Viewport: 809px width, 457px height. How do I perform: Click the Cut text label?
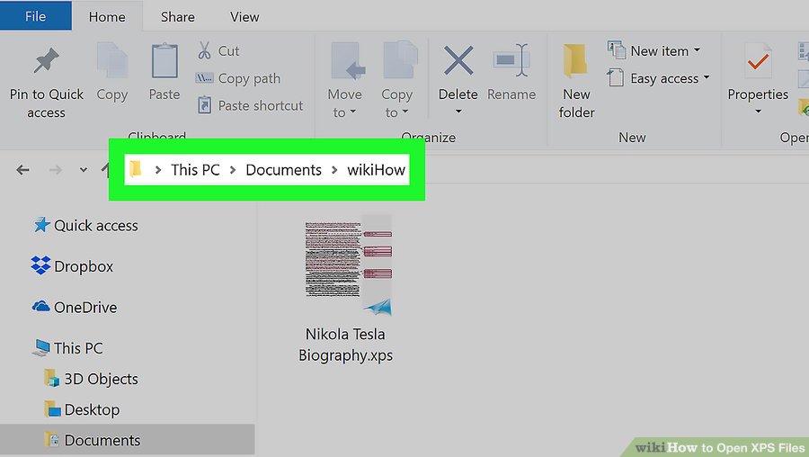point(228,50)
